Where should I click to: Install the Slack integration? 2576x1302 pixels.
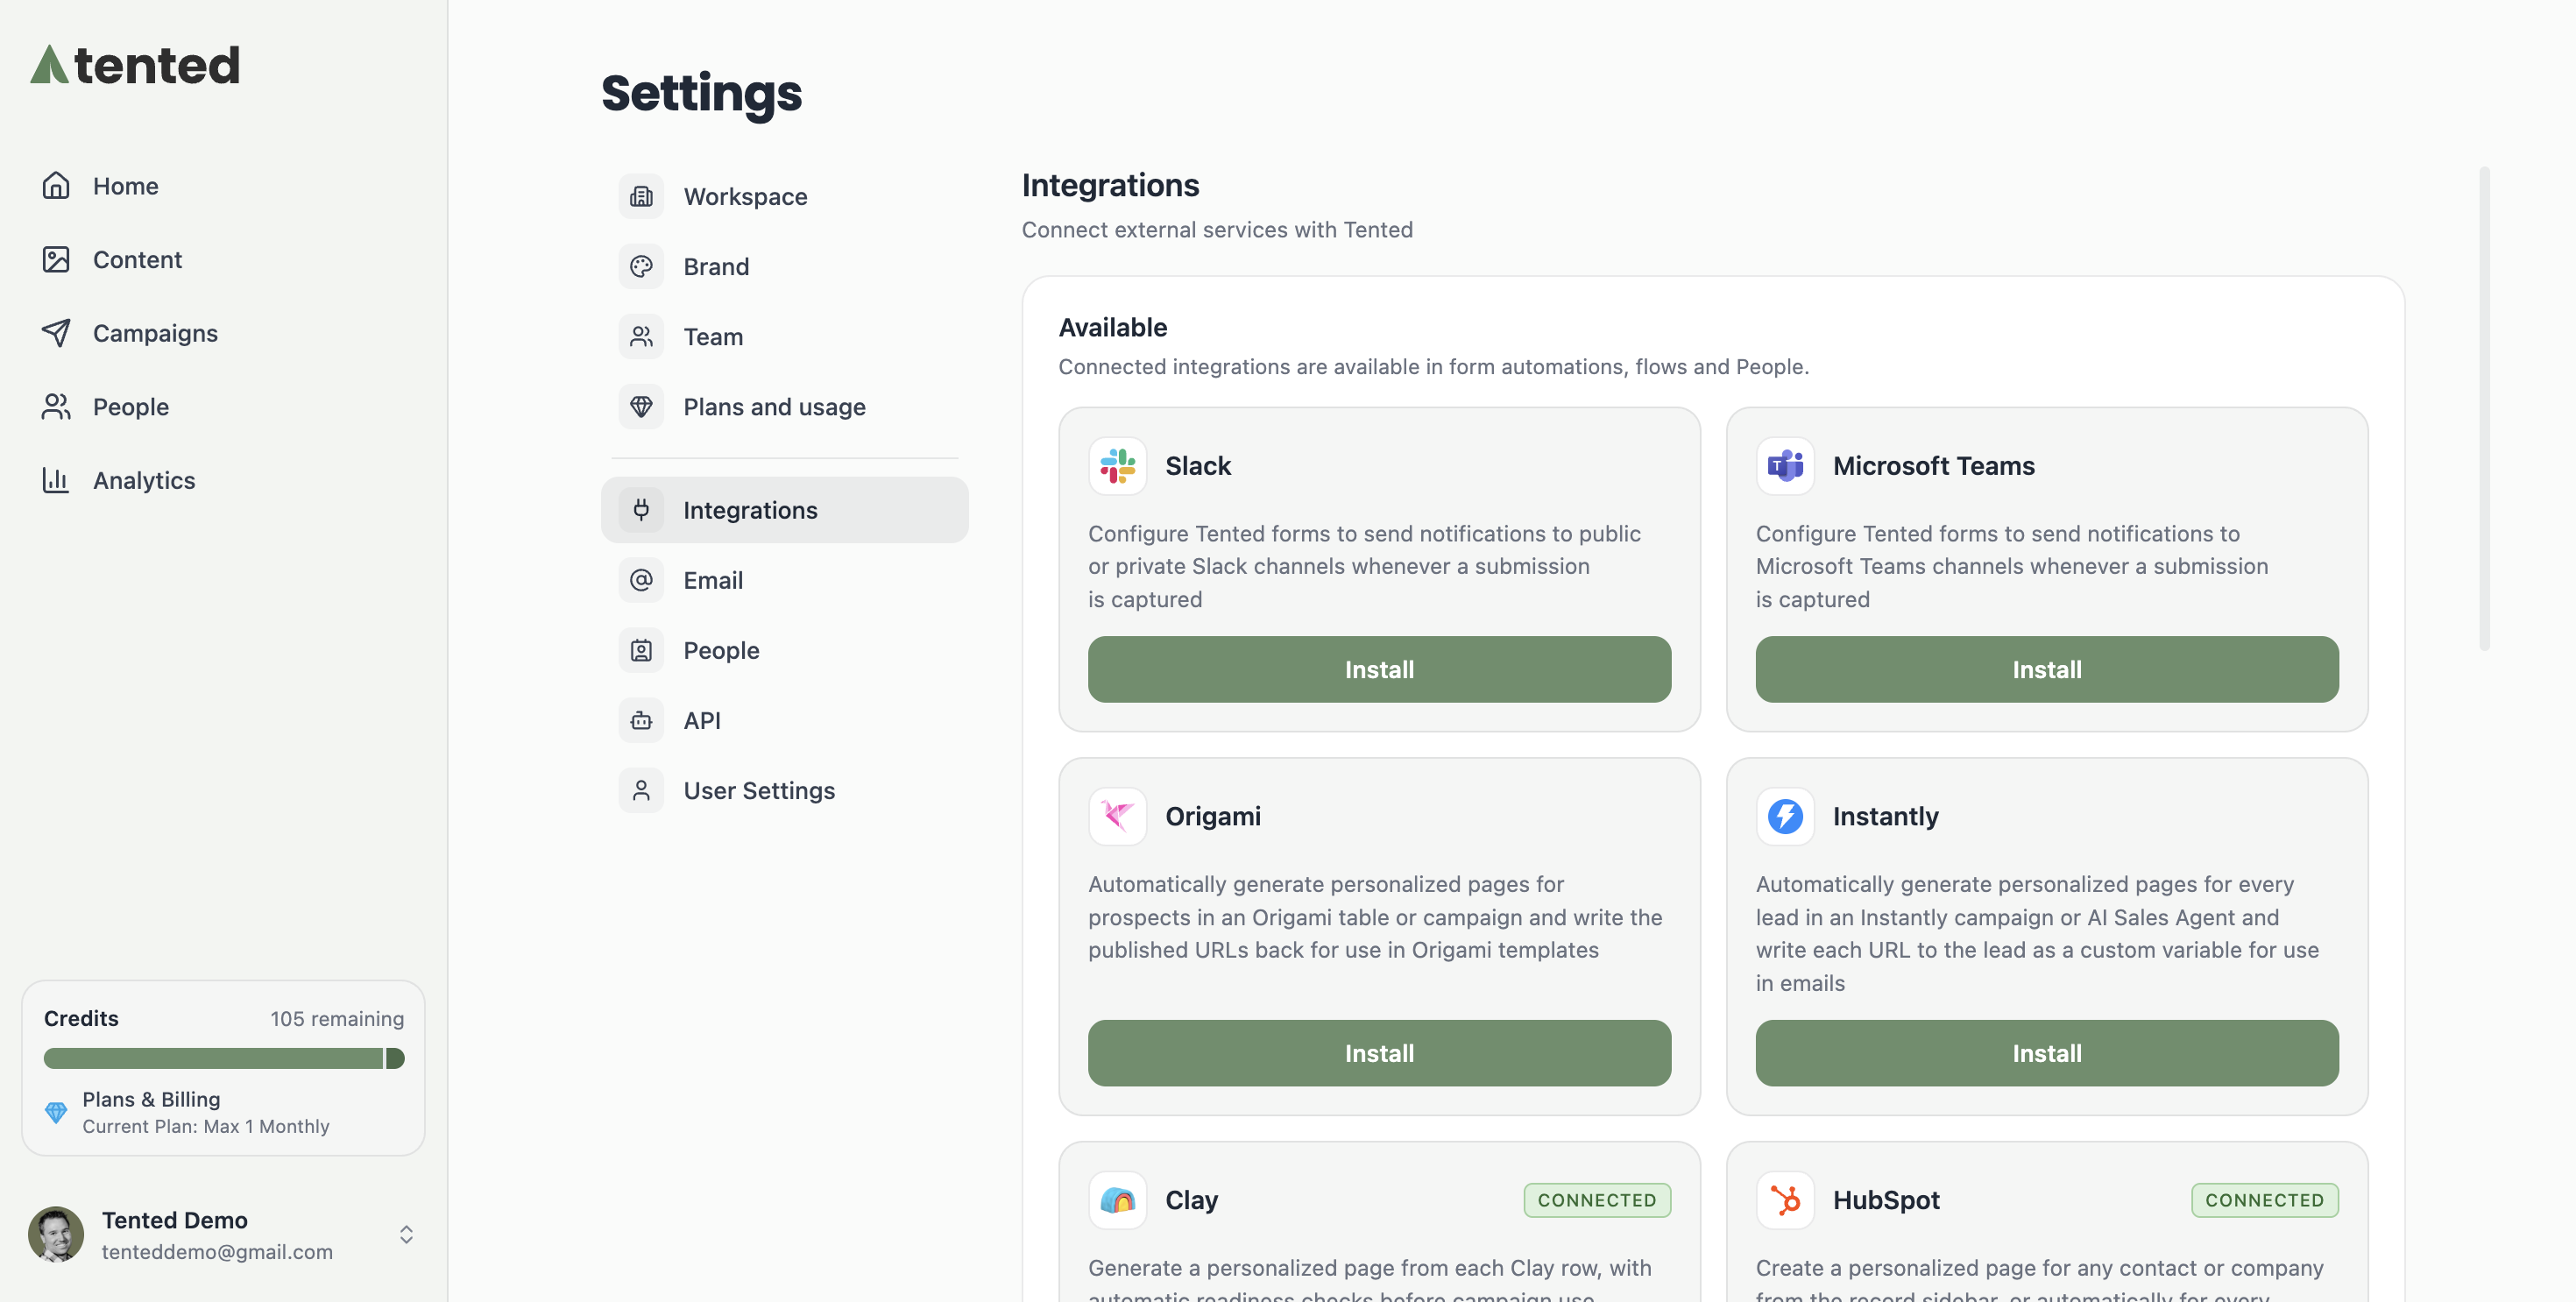(x=1379, y=669)
